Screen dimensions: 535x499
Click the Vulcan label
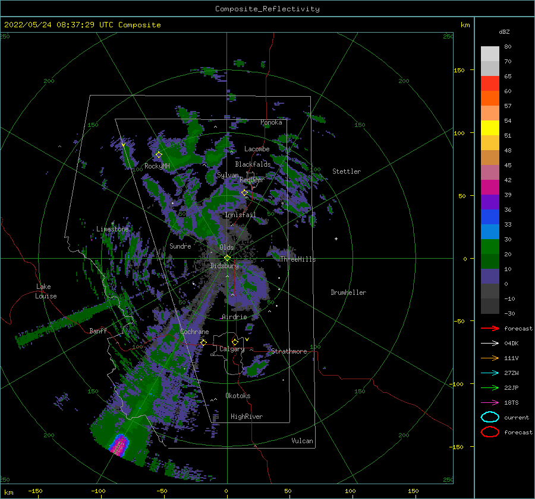click(x=302, y=441)
